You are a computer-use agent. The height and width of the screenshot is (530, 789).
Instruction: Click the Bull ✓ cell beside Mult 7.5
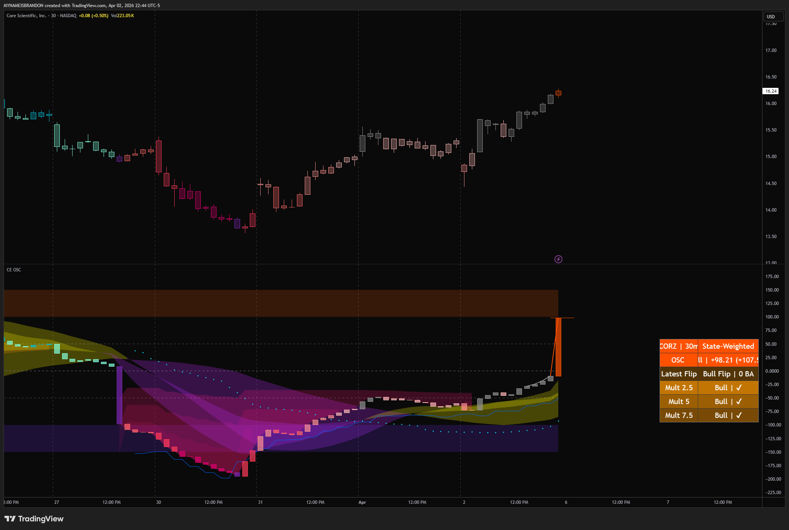point(728,415)
